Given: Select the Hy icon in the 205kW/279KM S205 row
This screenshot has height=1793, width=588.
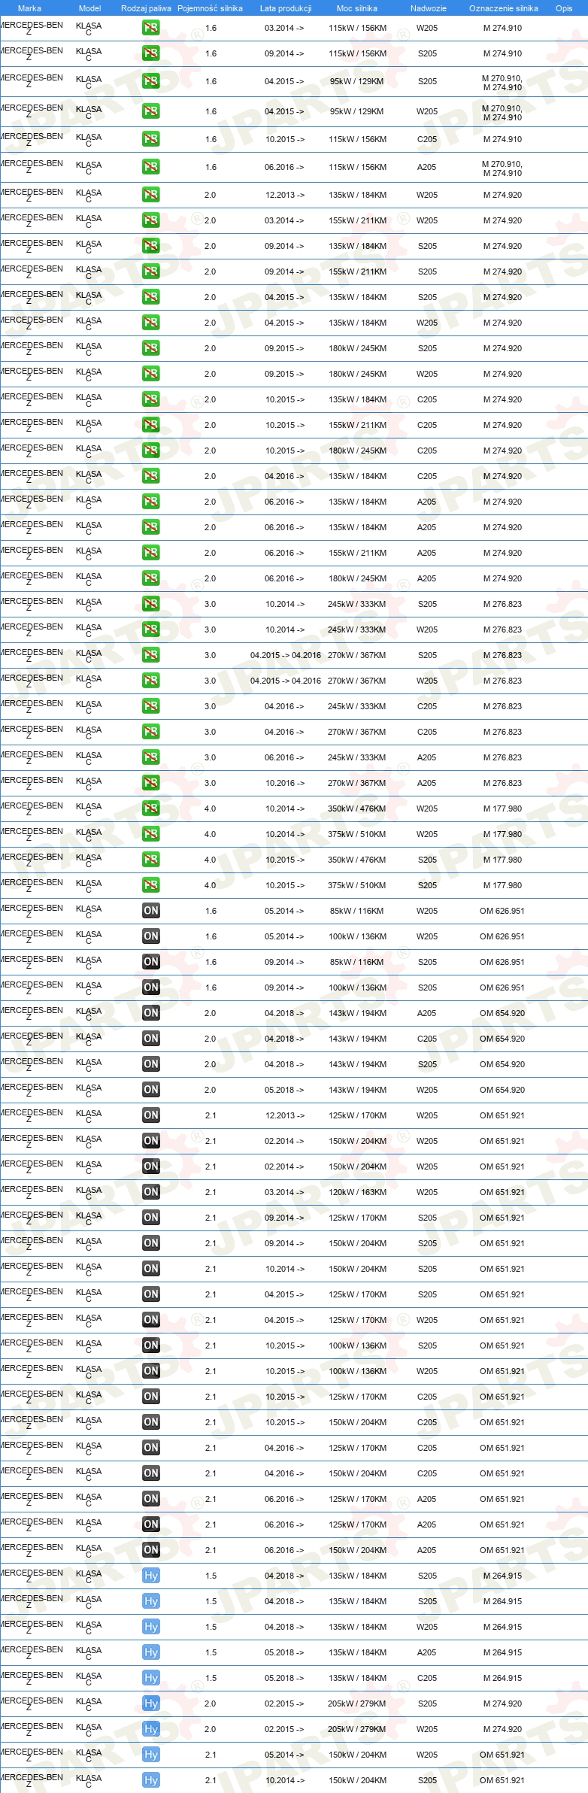Looking at the screenshot, I should (151, 1704).
